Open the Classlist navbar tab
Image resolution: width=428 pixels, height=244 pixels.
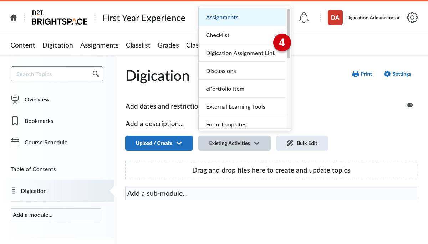[138, 45]
